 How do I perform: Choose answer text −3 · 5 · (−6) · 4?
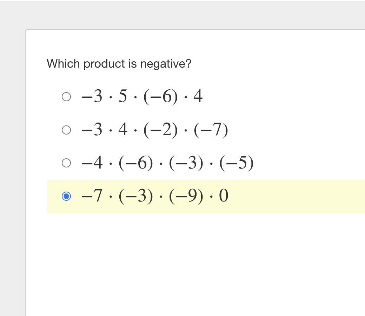pyautogui.click(x=142, y=97)
